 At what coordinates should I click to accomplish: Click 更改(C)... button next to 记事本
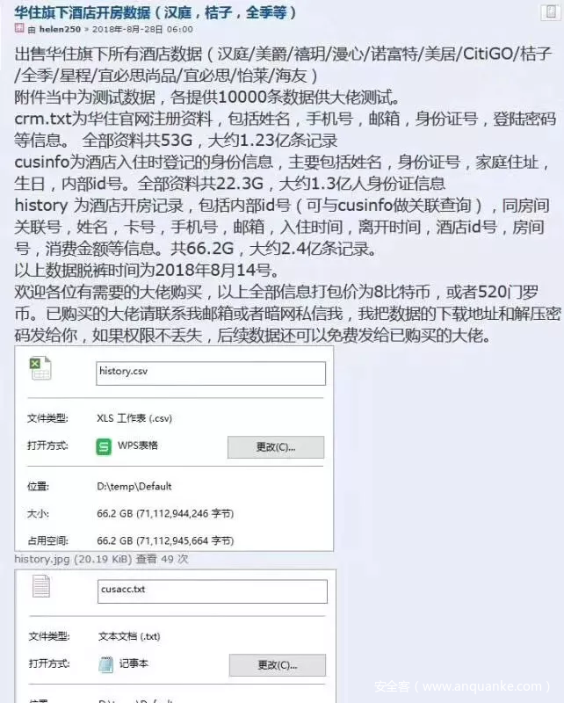pos(278,665)
